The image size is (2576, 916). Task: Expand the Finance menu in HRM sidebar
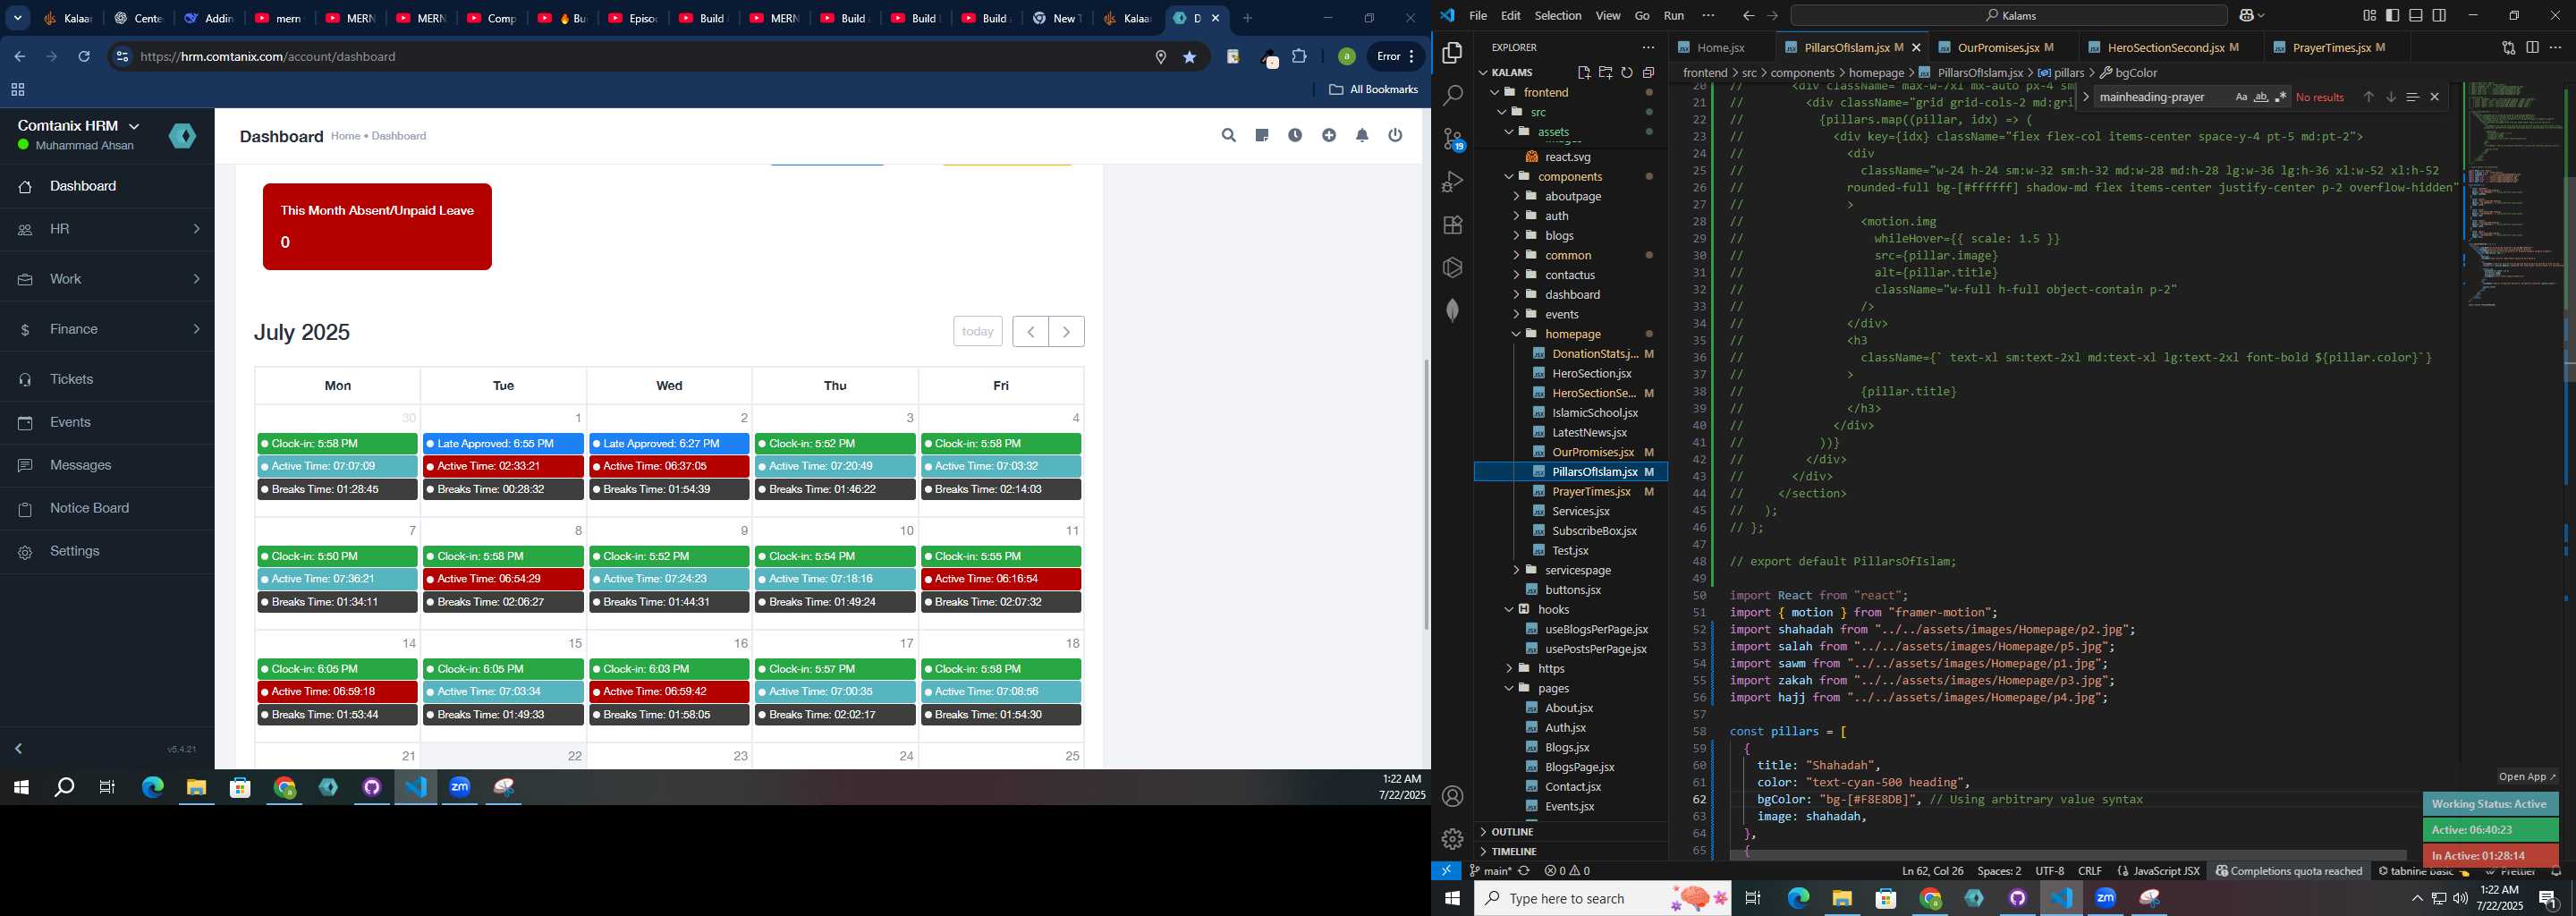(107, 329)
